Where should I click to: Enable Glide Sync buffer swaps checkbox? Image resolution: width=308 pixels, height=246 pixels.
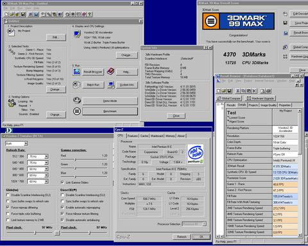click(8, 201)
